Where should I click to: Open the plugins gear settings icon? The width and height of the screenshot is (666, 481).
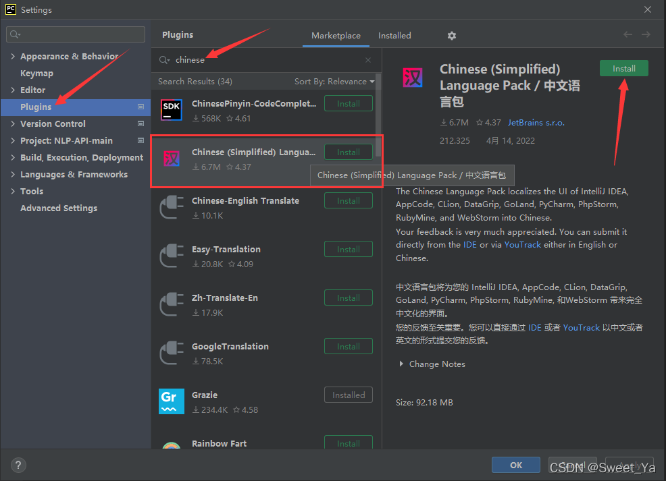tap(451, 36)
